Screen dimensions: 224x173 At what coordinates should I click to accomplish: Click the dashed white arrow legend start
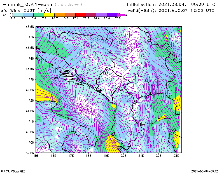click(x=8, y=15)
